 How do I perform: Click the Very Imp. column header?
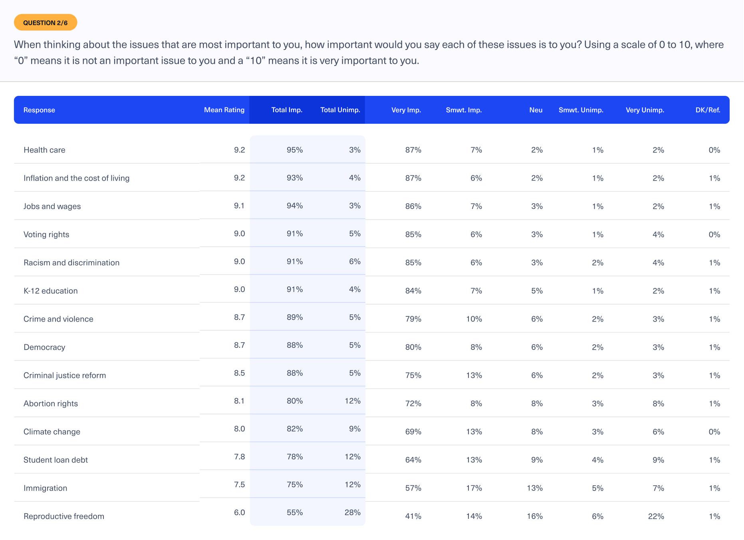406,110
